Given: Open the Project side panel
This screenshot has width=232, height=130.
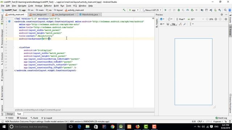Looking at the screenshot, I should [x=2, y=19].
